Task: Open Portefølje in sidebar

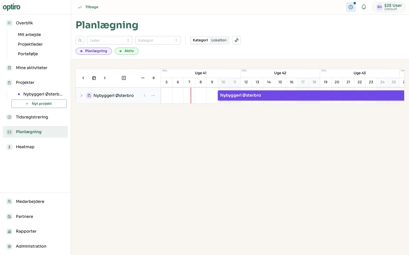Action: tap(28, 54)
